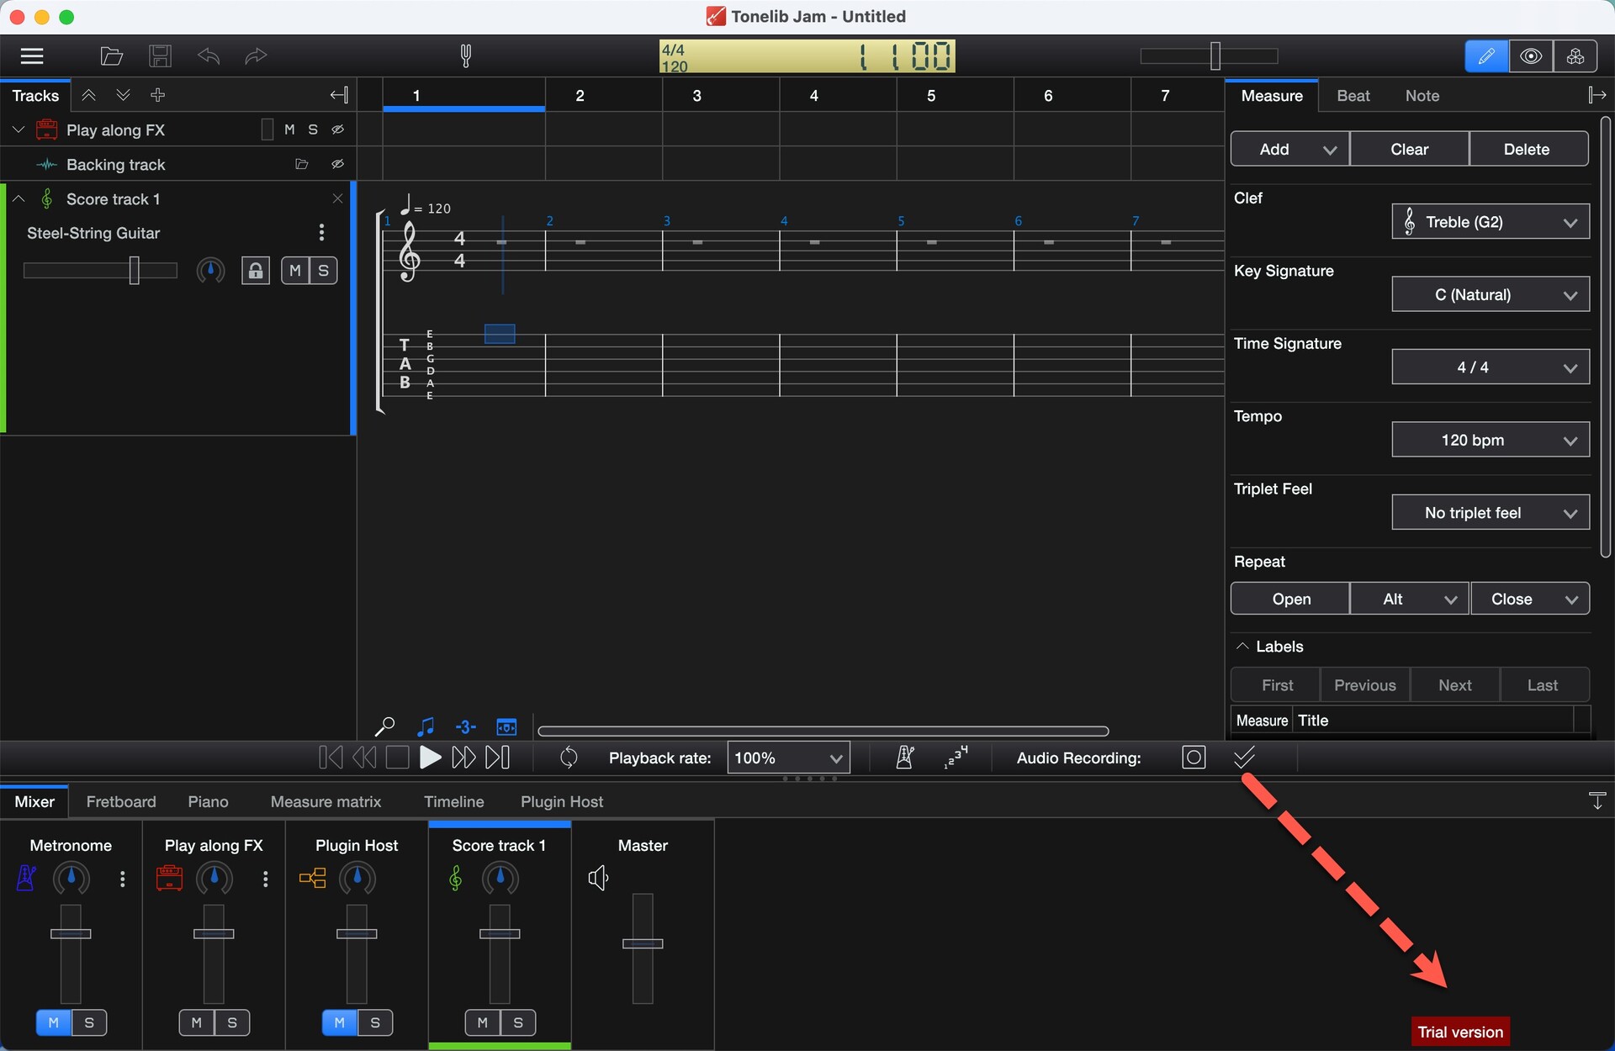The height and width of the screenshot is (1051, 1615).
Task: Open the Clef Treble (G2) dropdown
Action: point(1491,222)
